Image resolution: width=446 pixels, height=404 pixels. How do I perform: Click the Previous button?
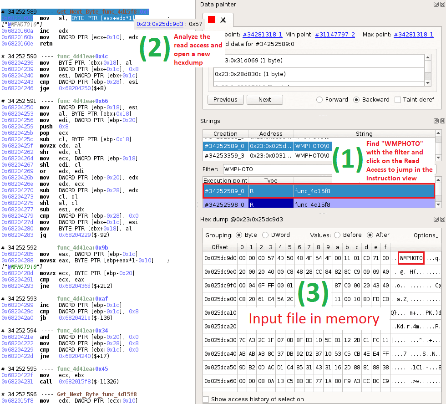pos(225,100)
